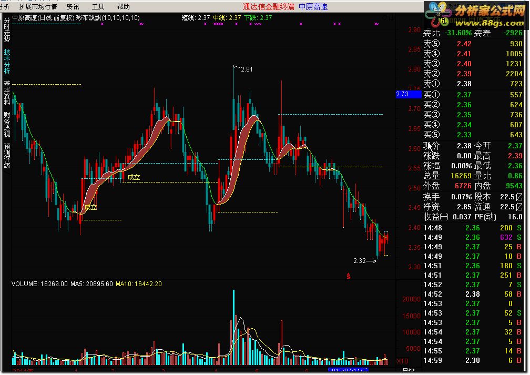Switch to the 基本资料 side tab

point(7,93)
